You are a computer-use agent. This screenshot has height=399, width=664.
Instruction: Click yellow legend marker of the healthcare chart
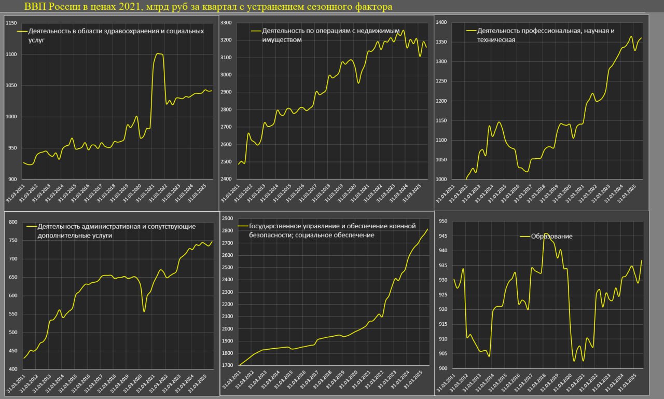tap(22, 31)
